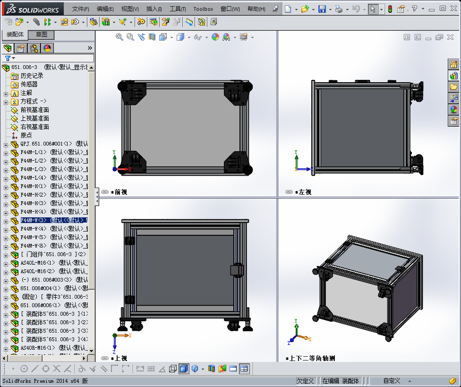
Task: Open the 插入(I) menu
Action: tap(154, 9)
